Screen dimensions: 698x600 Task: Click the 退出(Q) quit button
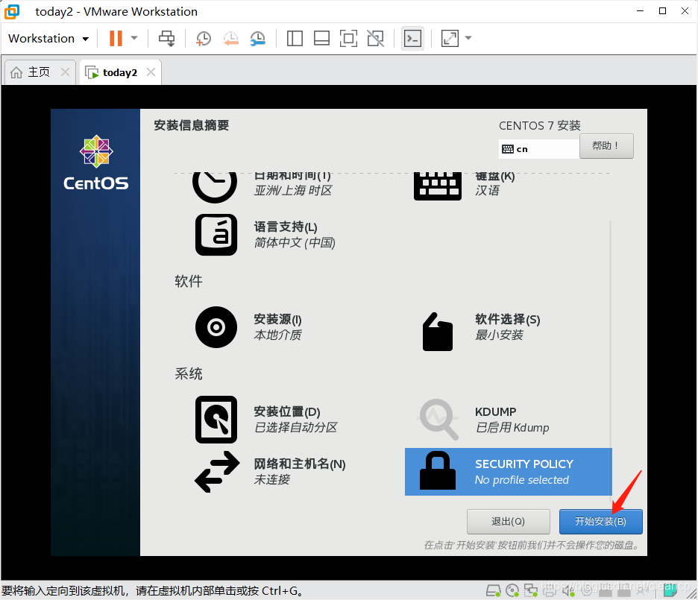tap(509, 521)
